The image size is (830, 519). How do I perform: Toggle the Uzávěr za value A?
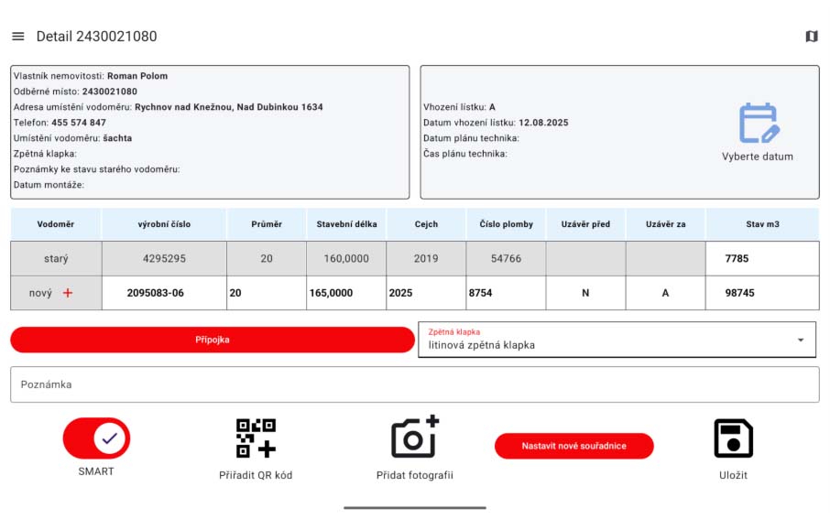tap(665, 293)
